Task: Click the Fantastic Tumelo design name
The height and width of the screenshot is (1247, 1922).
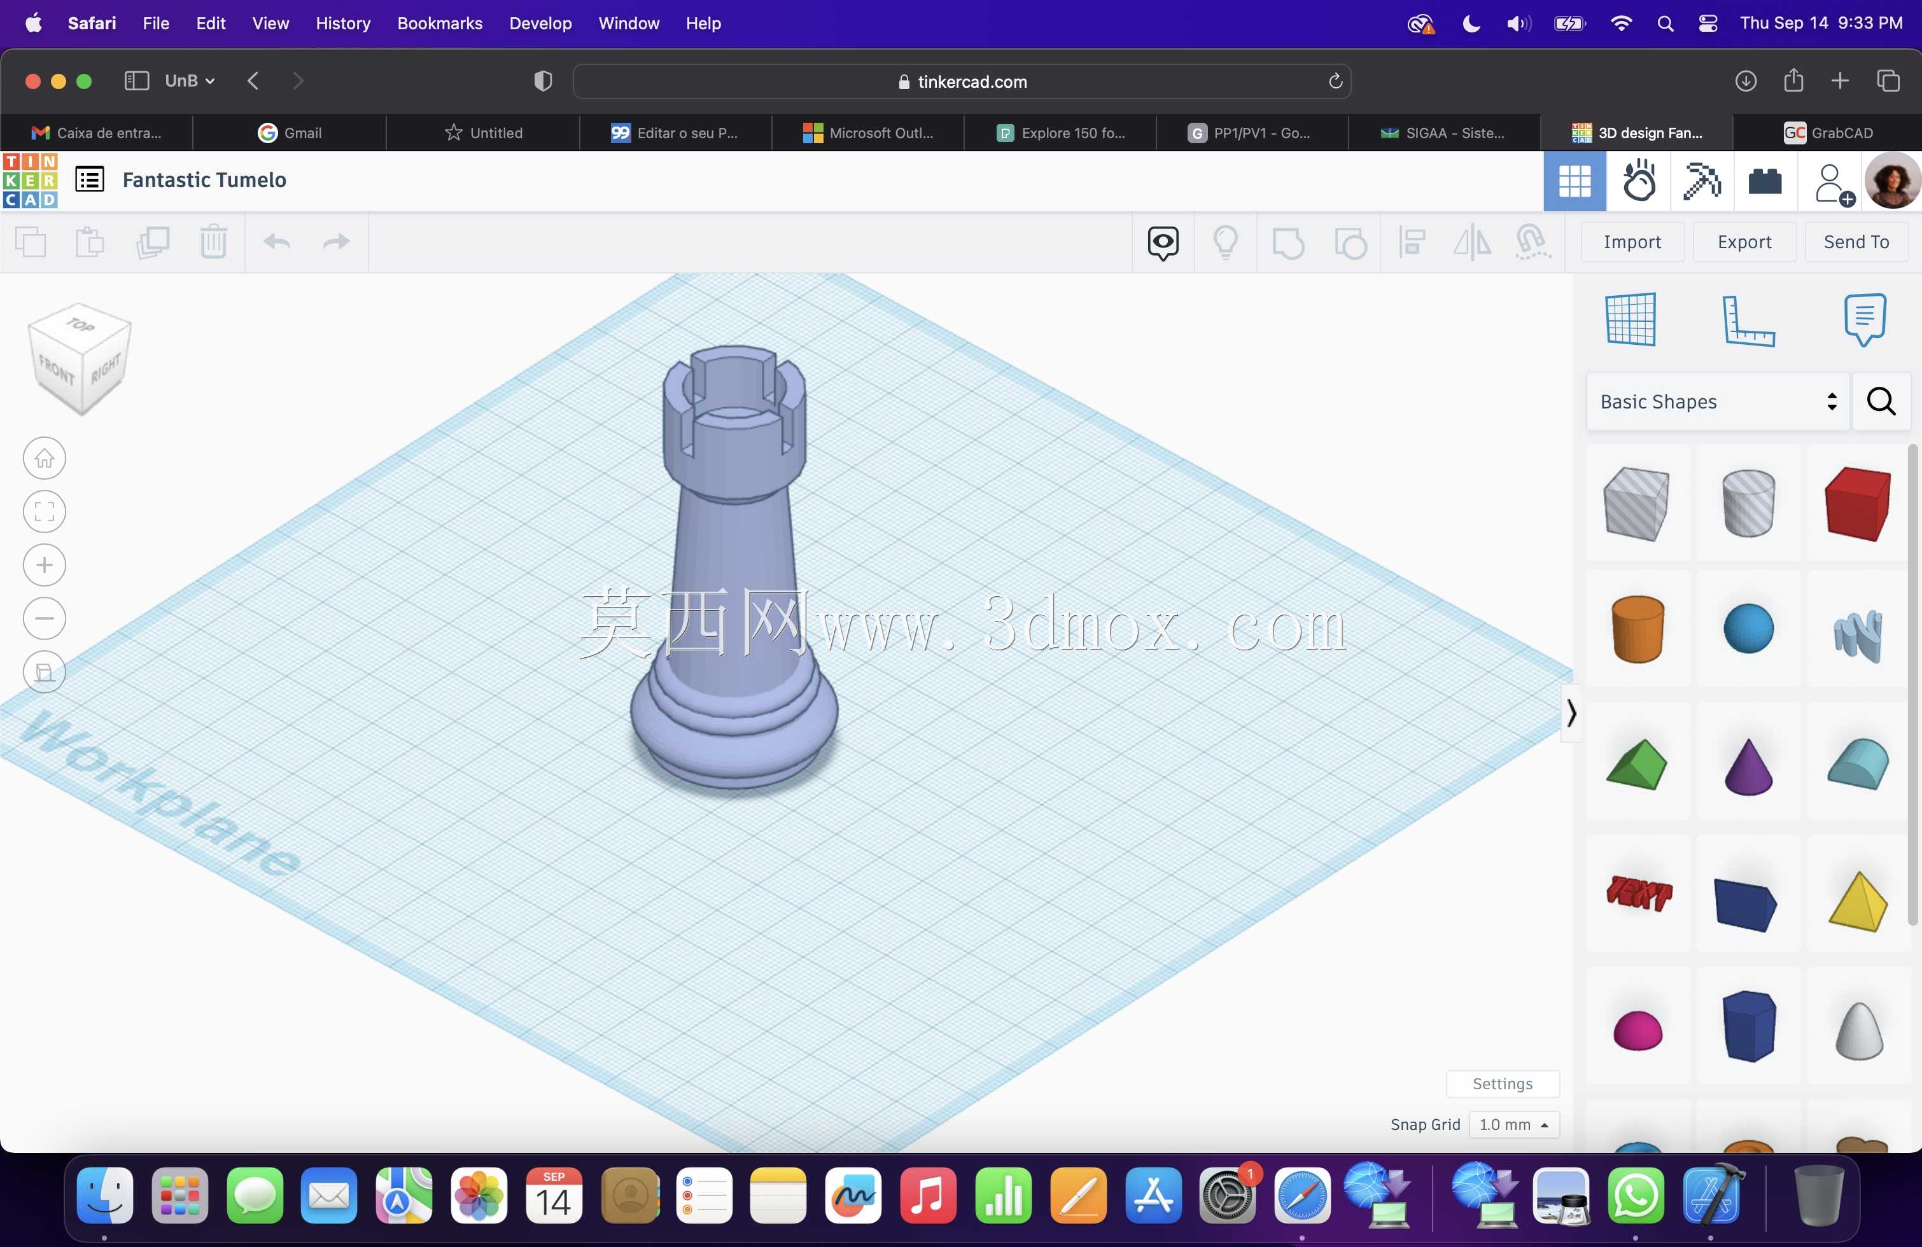Action: click(204, 179)
